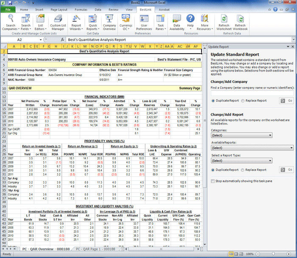
Task: Switch to the Acrobat tab
Action: click(164, 9)
